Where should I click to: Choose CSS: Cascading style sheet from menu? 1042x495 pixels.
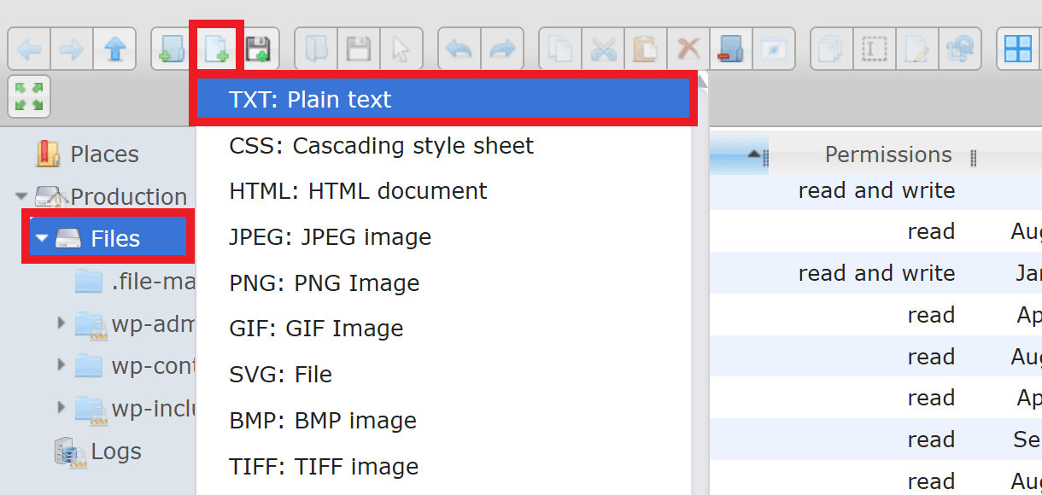(x=381, y=145)
